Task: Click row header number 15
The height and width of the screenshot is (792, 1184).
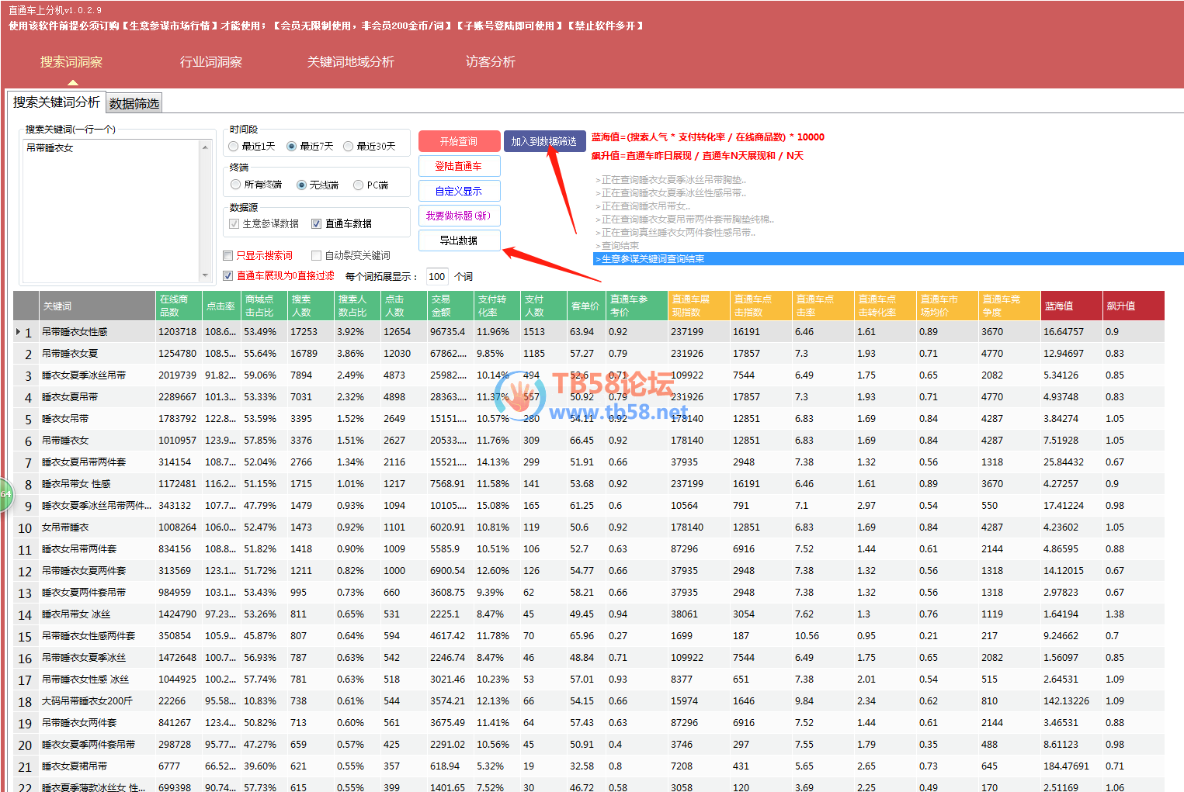Action: [x=26, y=636]
